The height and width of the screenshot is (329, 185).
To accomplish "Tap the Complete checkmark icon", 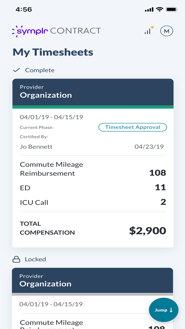I will [x=16, y=70].
